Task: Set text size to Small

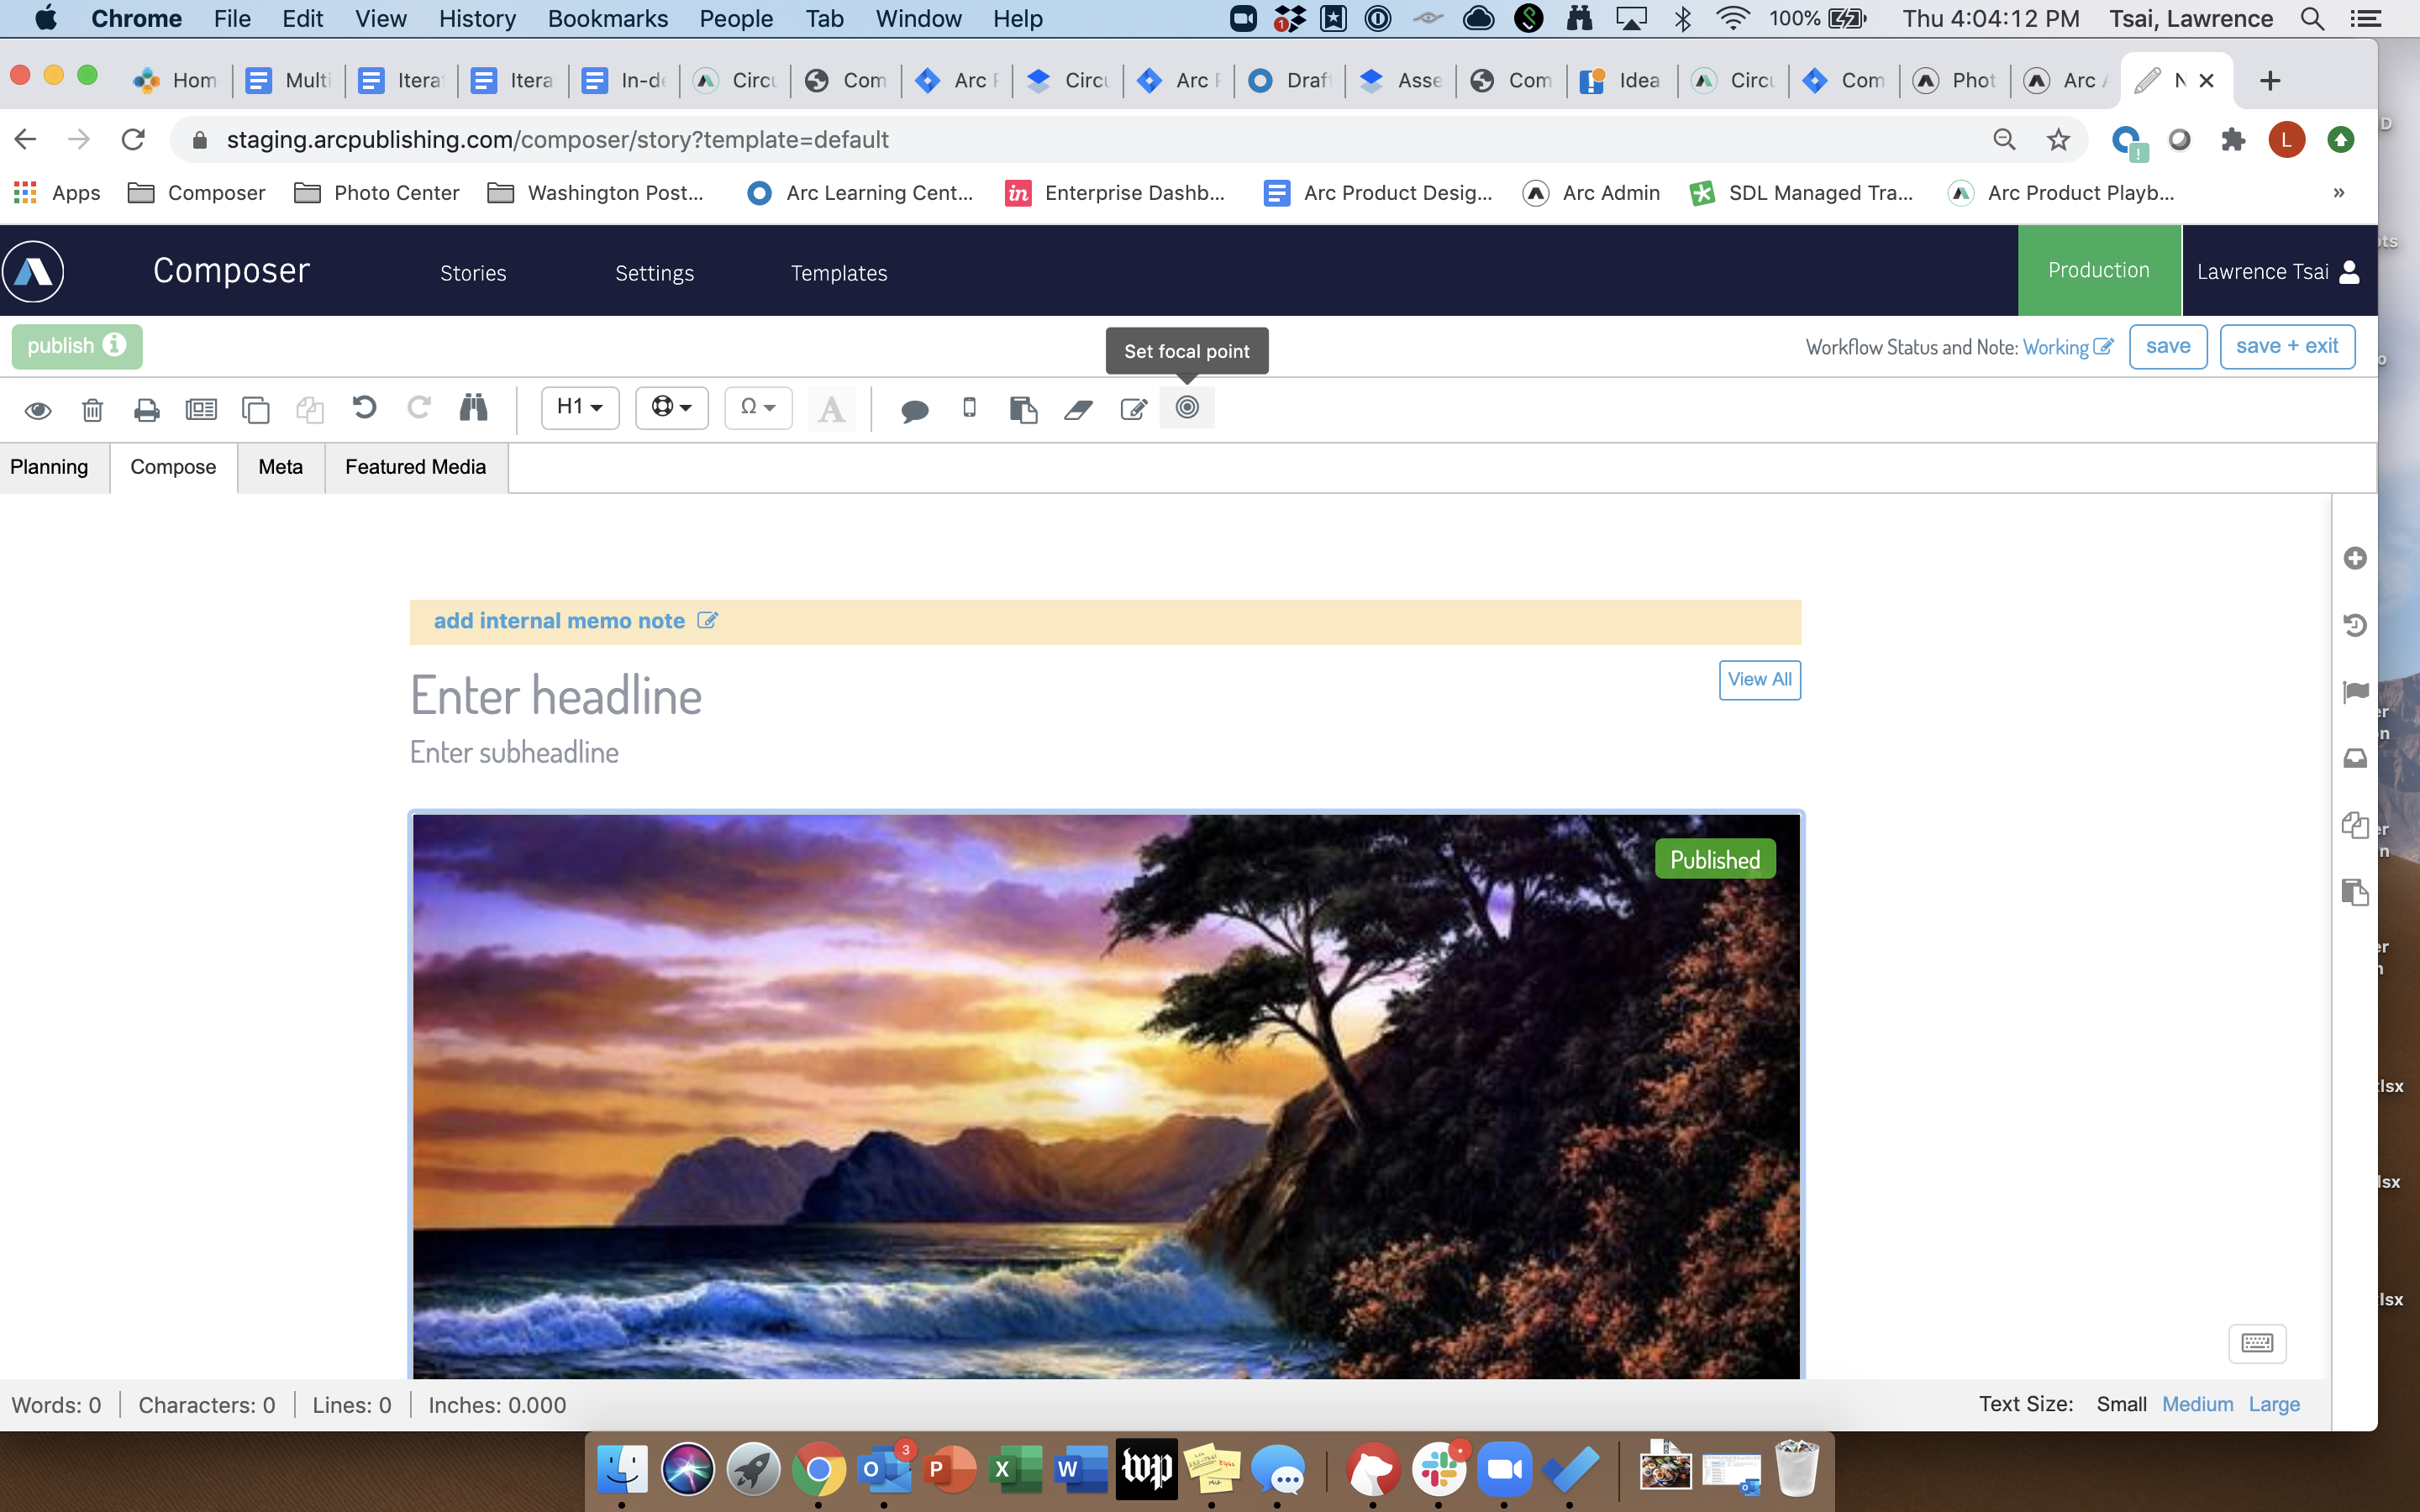Action: coord(2121,1404)
